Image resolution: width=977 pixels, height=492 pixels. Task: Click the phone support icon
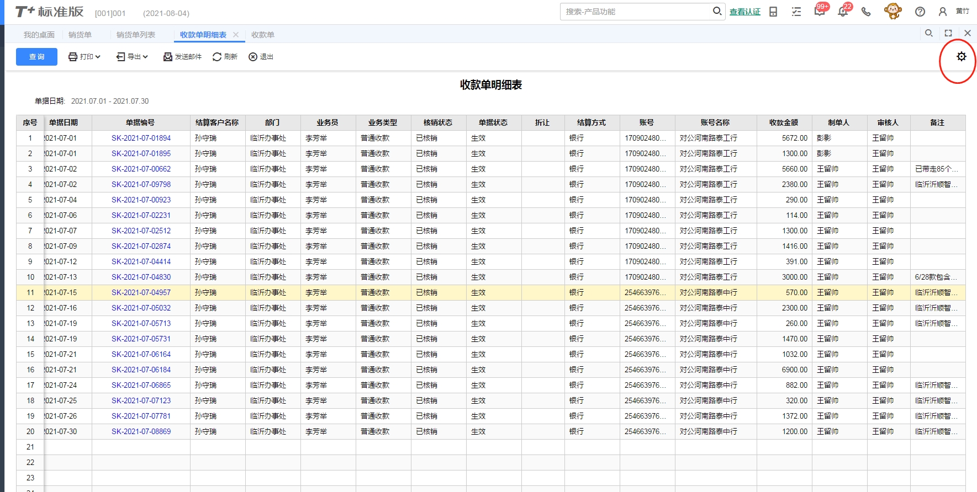[x=866, y=12]
